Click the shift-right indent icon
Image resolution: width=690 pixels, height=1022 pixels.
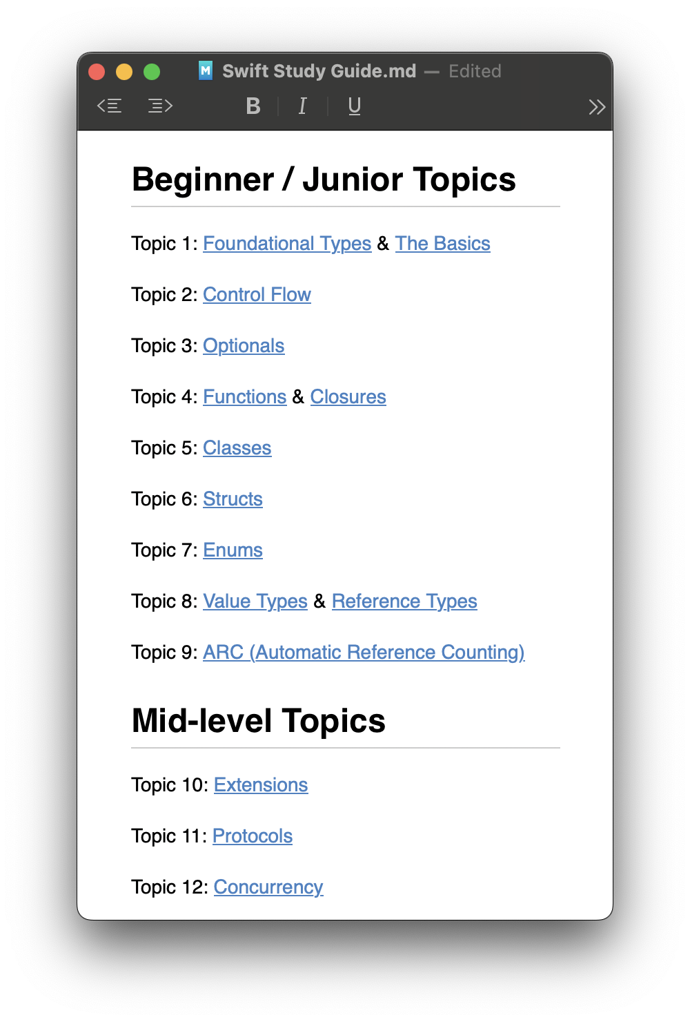pyautogui.click(x=159, y=106)
